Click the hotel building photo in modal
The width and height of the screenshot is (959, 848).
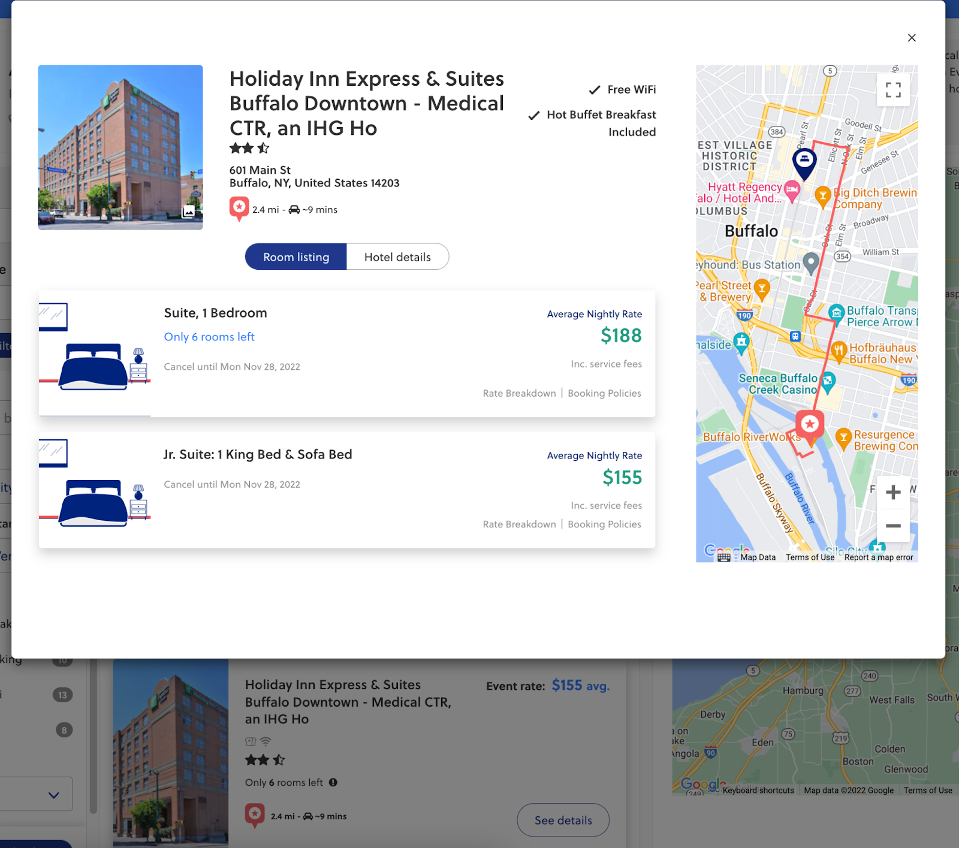click(x=120, y=147)
